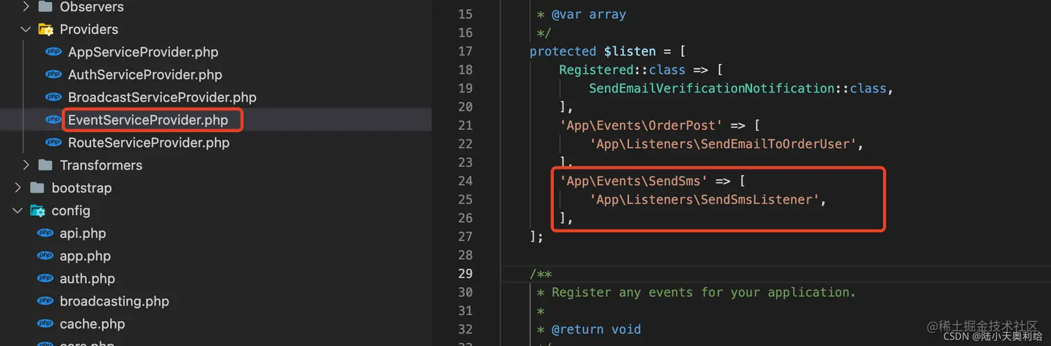Open AppServiceProvider.php in the file tree

click(143, 52)
